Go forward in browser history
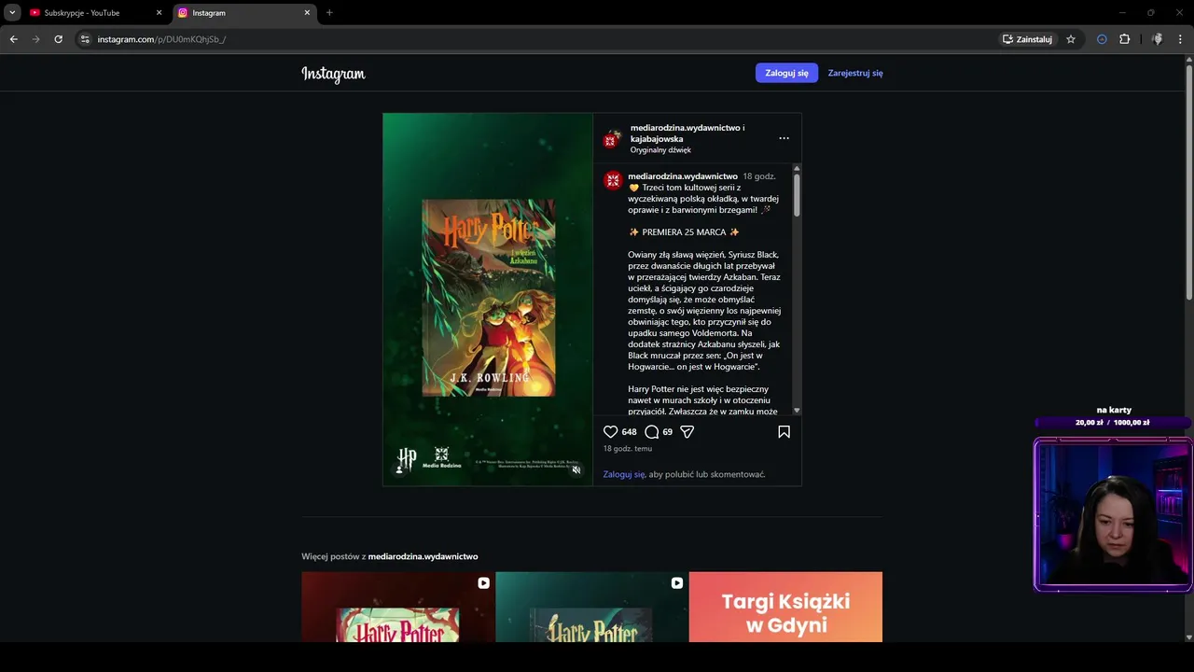 (35, 39)
